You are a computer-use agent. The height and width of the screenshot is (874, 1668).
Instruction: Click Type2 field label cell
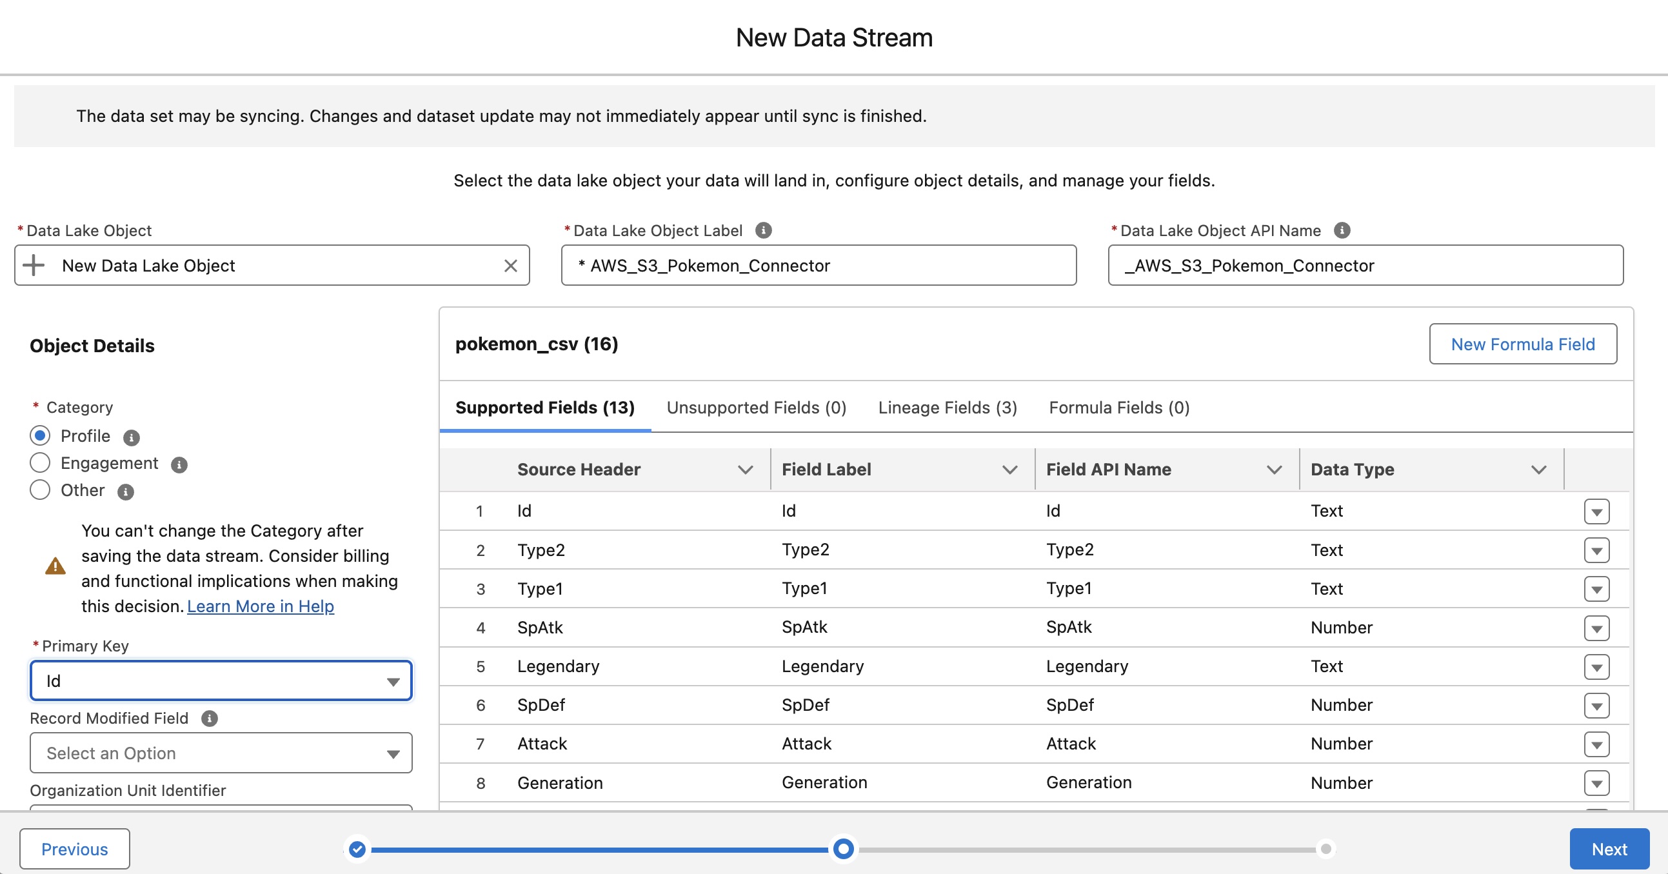click(805, 550)
